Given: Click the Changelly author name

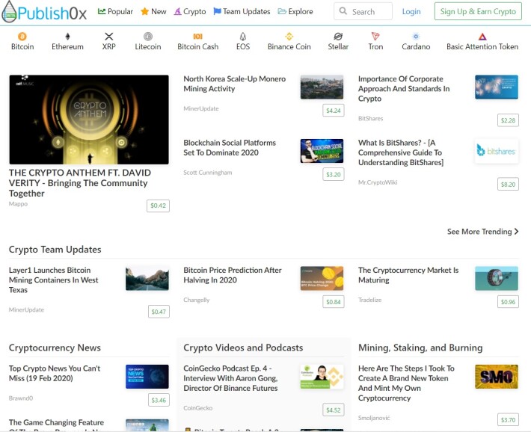Looking at the screenshot, I should (197, 300).
